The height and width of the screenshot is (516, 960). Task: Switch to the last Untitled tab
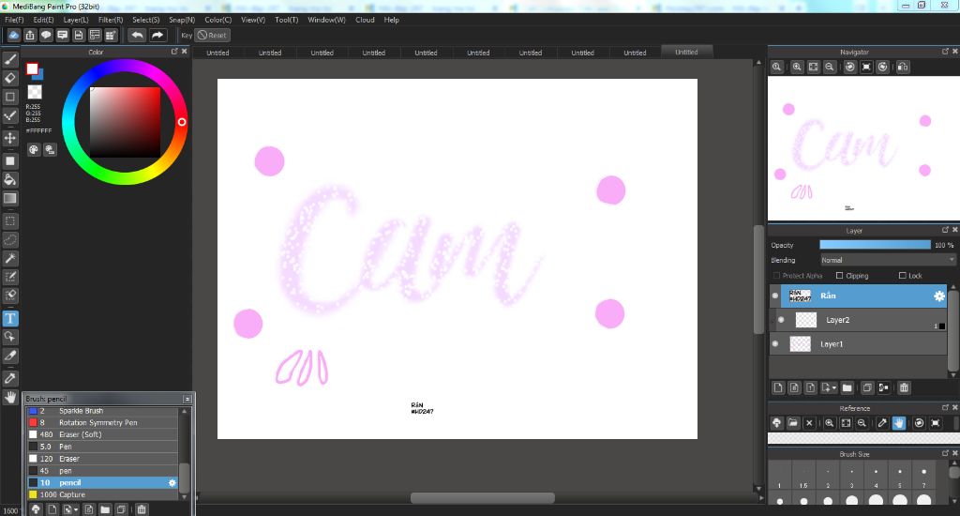click(x=687, y=53)
